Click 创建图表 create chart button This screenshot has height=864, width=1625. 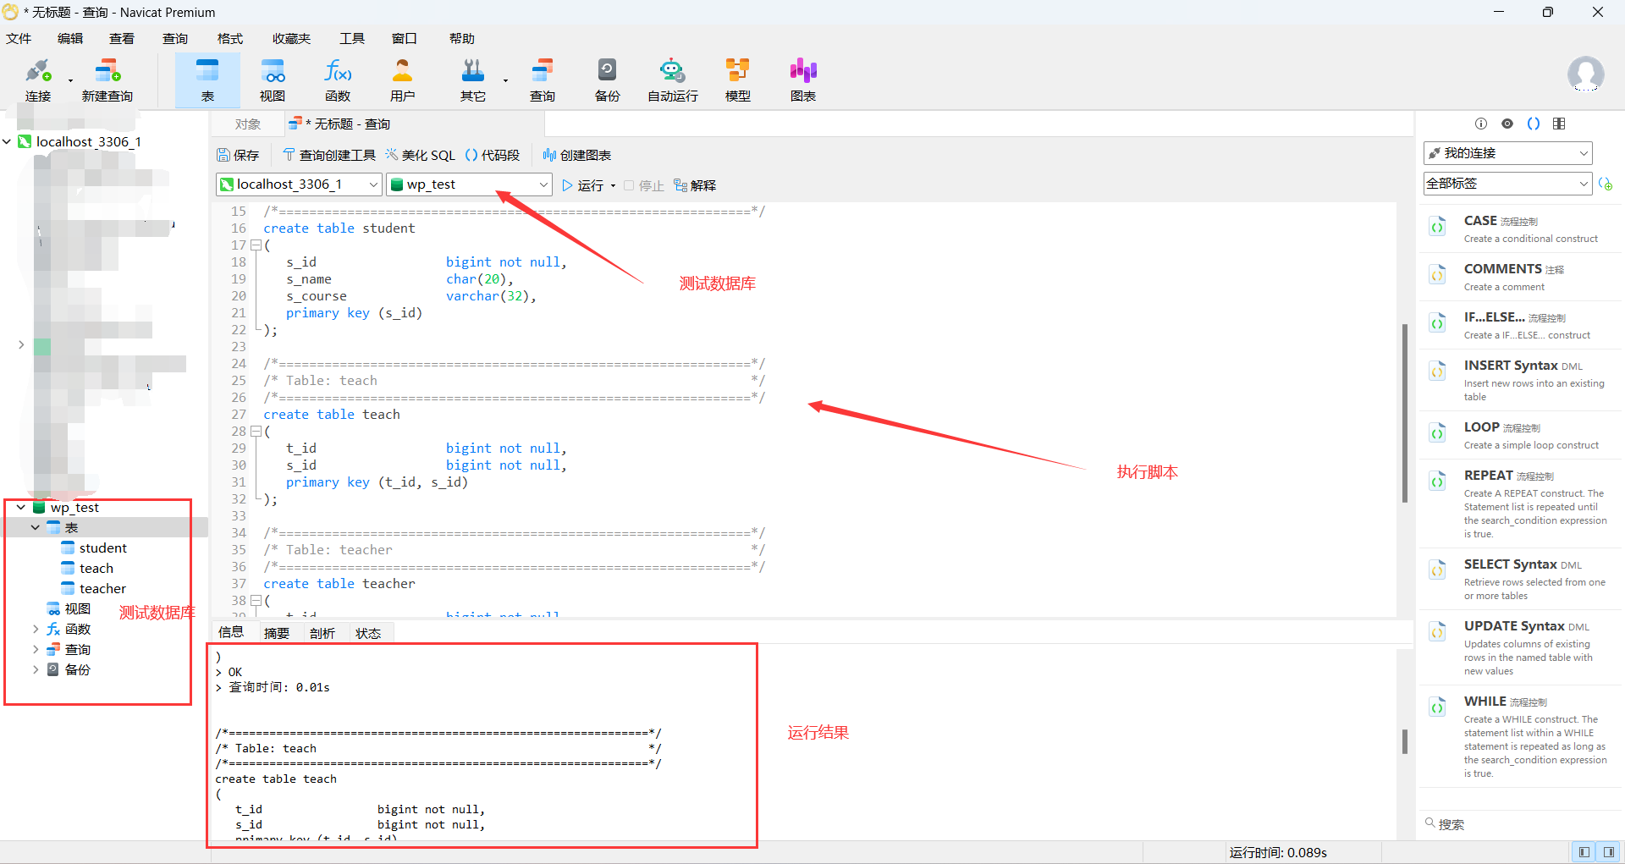tap(577, 155)
